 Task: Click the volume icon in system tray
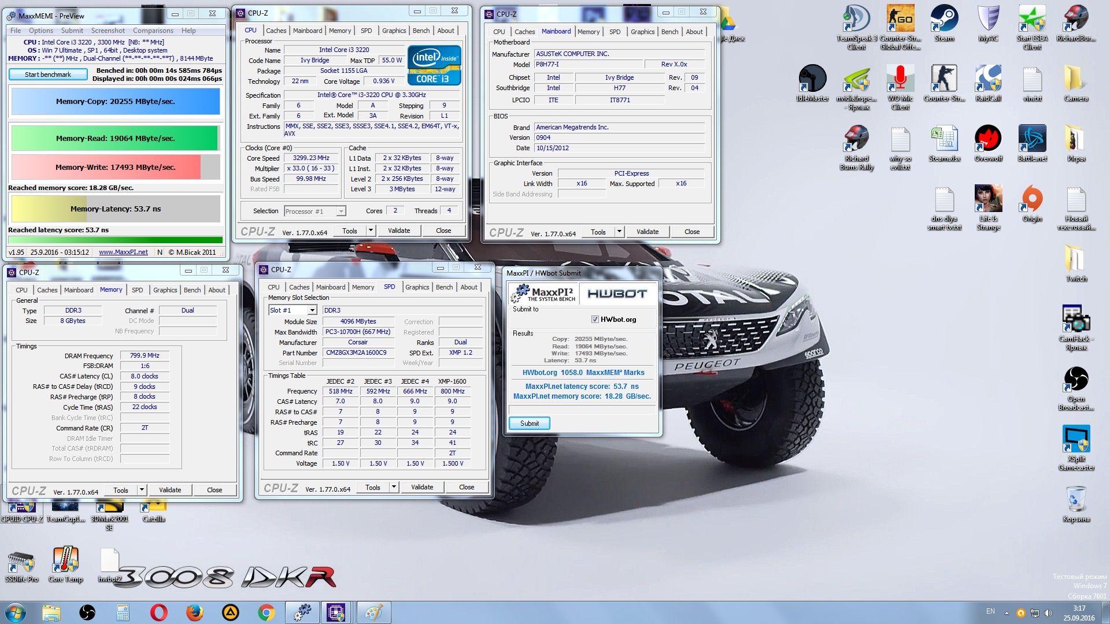(1049, 613)
